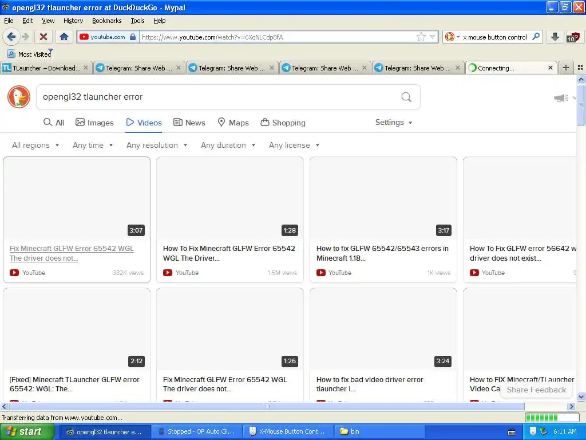This screenshot has width=586, height=440.
Task: Open the Downloads arrow button
Action: click(555, 37)
